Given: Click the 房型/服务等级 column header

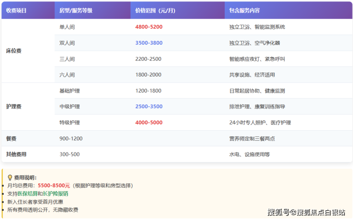Looking at the screenshot, I should (76, 10).
